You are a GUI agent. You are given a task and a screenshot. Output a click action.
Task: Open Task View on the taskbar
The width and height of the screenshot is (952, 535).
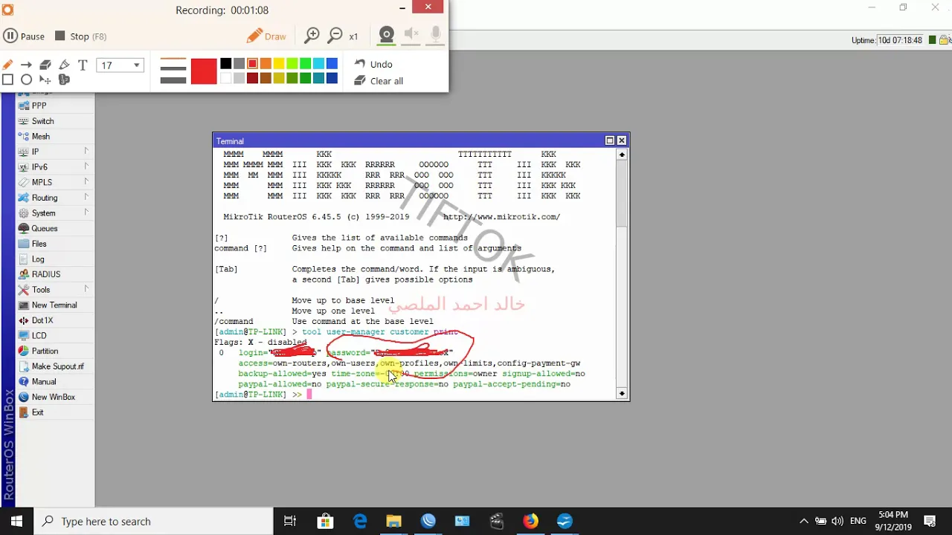(x=290, y=522)
